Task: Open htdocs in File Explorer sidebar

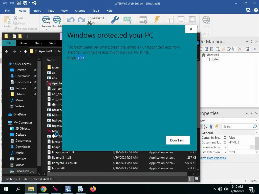Action: [20, 94]
